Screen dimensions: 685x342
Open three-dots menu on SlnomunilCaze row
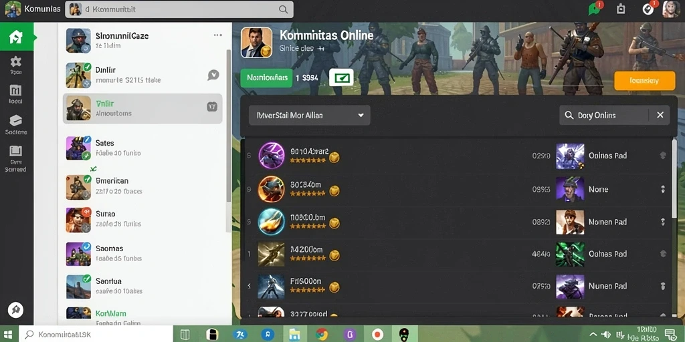(x=217, y=35)
